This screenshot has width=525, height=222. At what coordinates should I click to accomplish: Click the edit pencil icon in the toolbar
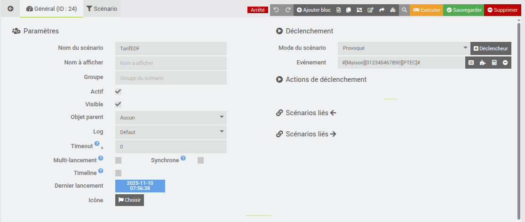point(371,10)
